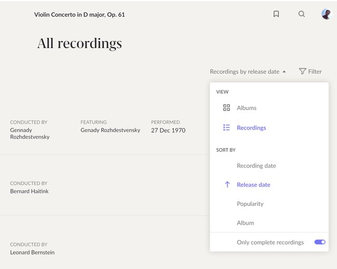Screen dimensions: 337x269
Task: Open conductor Leonard Bernstein
Action: (32, 252)
